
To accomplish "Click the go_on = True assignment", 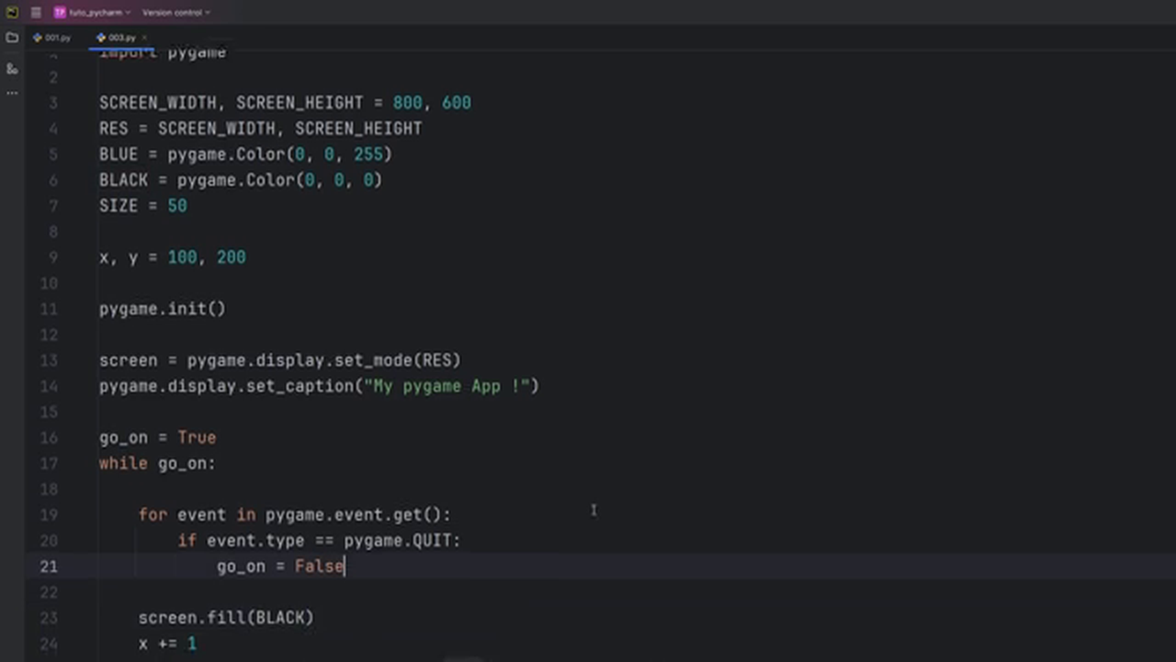I will (x=157, y=438).
